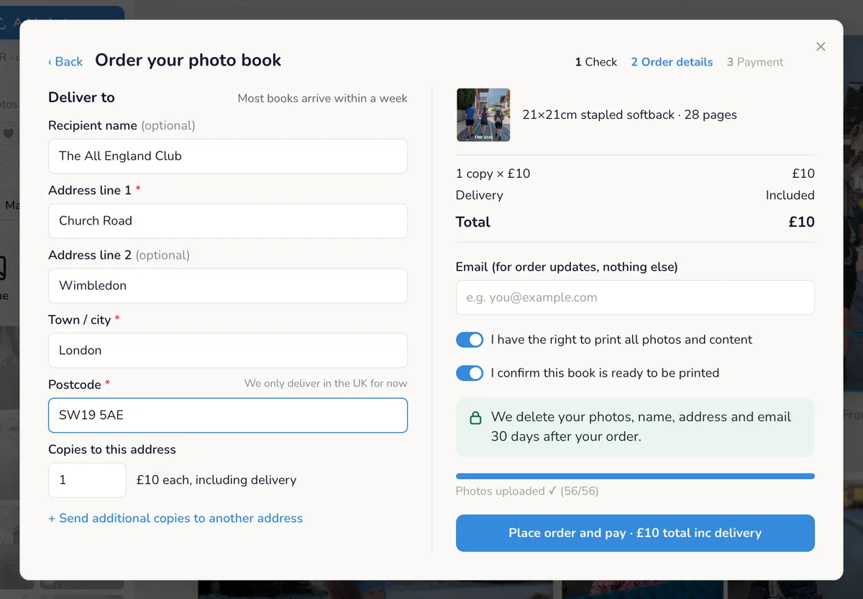This screenshot has width=863, height=599.
Task: Select the 2 Order details step
Action: [672, 62]
